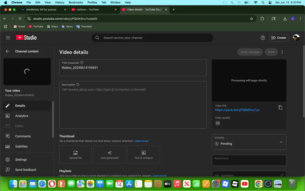Open the Gmail bookmark
Viewport: 305px width, 191px height.
(x=19, y=26)
